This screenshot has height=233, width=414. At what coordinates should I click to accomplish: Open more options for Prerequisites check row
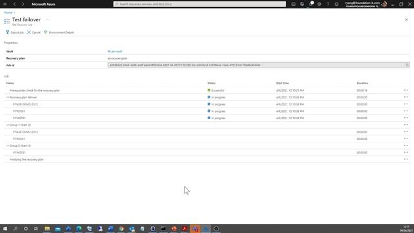coord(406,91)
